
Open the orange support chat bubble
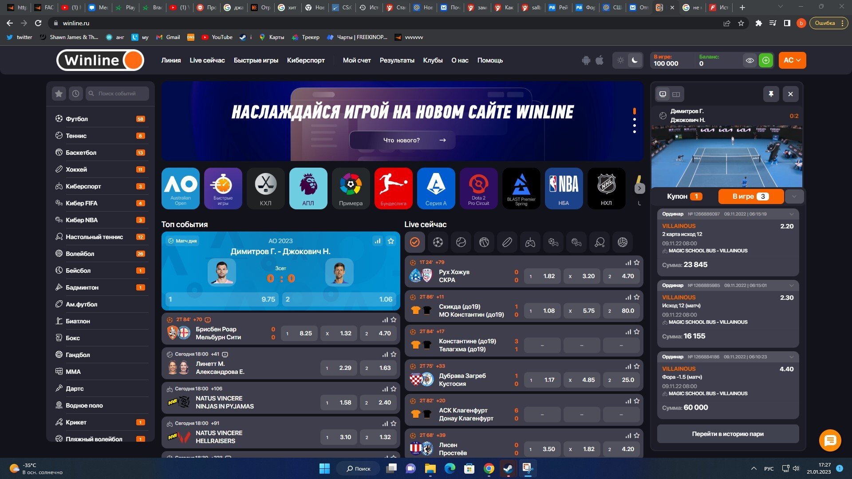[830, 440]
